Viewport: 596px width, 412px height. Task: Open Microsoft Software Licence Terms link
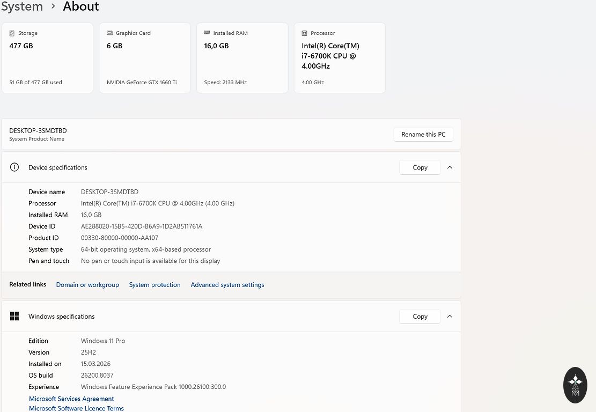pyautogui.click(x=76, y=408)
